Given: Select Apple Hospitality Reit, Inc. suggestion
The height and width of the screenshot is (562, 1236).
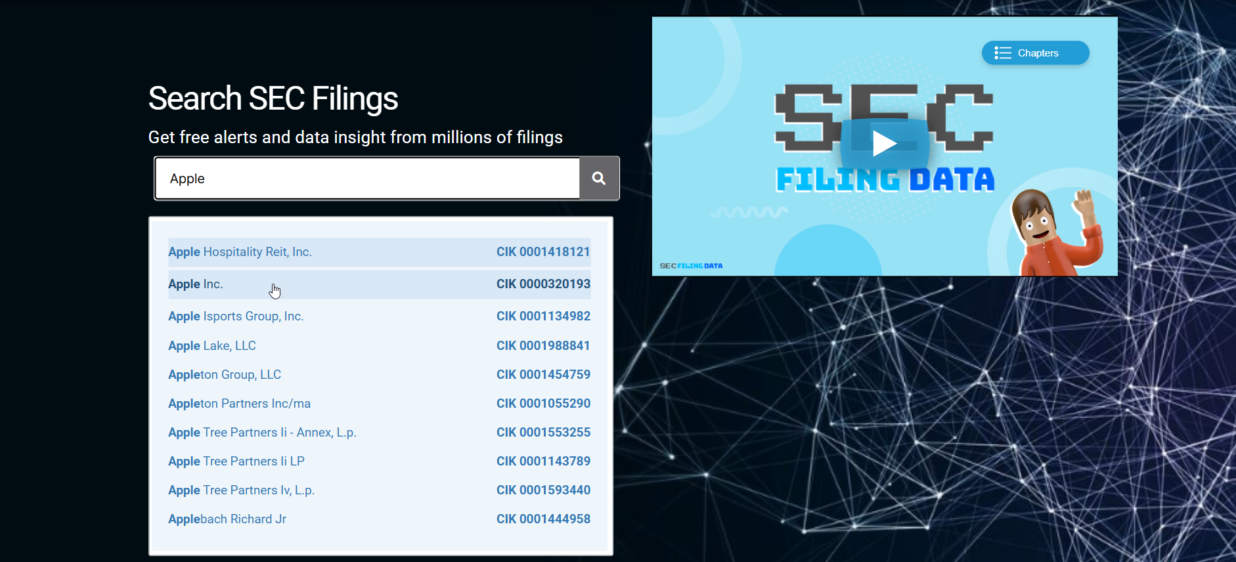Looking at the screenshot, I should (240, 252).
